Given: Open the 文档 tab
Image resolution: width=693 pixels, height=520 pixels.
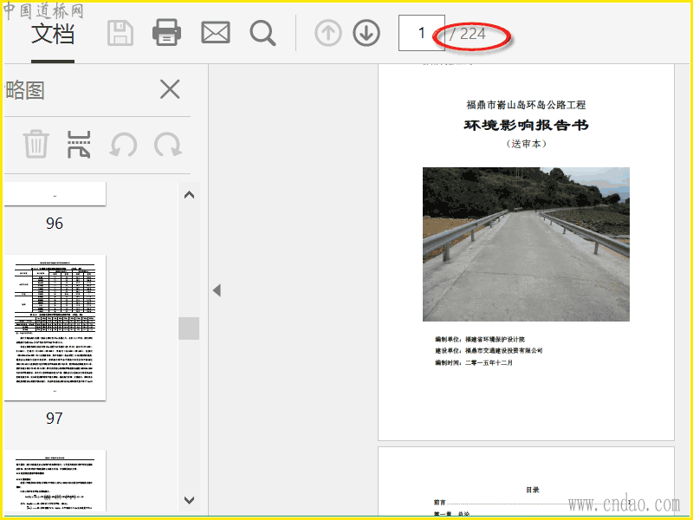Looking at the screenshot, I should pos(53,34).
